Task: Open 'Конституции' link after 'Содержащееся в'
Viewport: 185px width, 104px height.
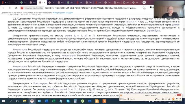Action: [x=40, y=83]
